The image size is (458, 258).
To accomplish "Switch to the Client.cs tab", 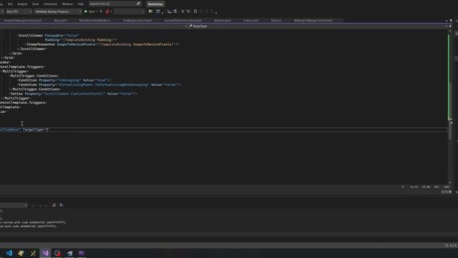I will (x=276, y=21).
